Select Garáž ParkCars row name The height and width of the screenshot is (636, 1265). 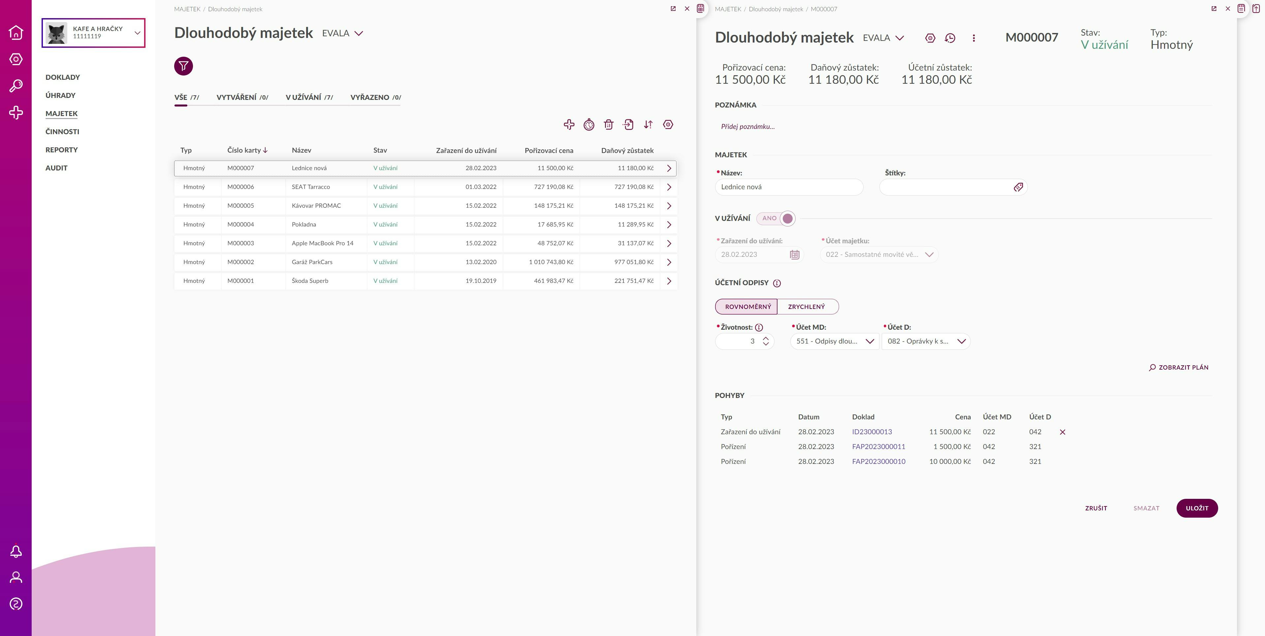(312, 262)
